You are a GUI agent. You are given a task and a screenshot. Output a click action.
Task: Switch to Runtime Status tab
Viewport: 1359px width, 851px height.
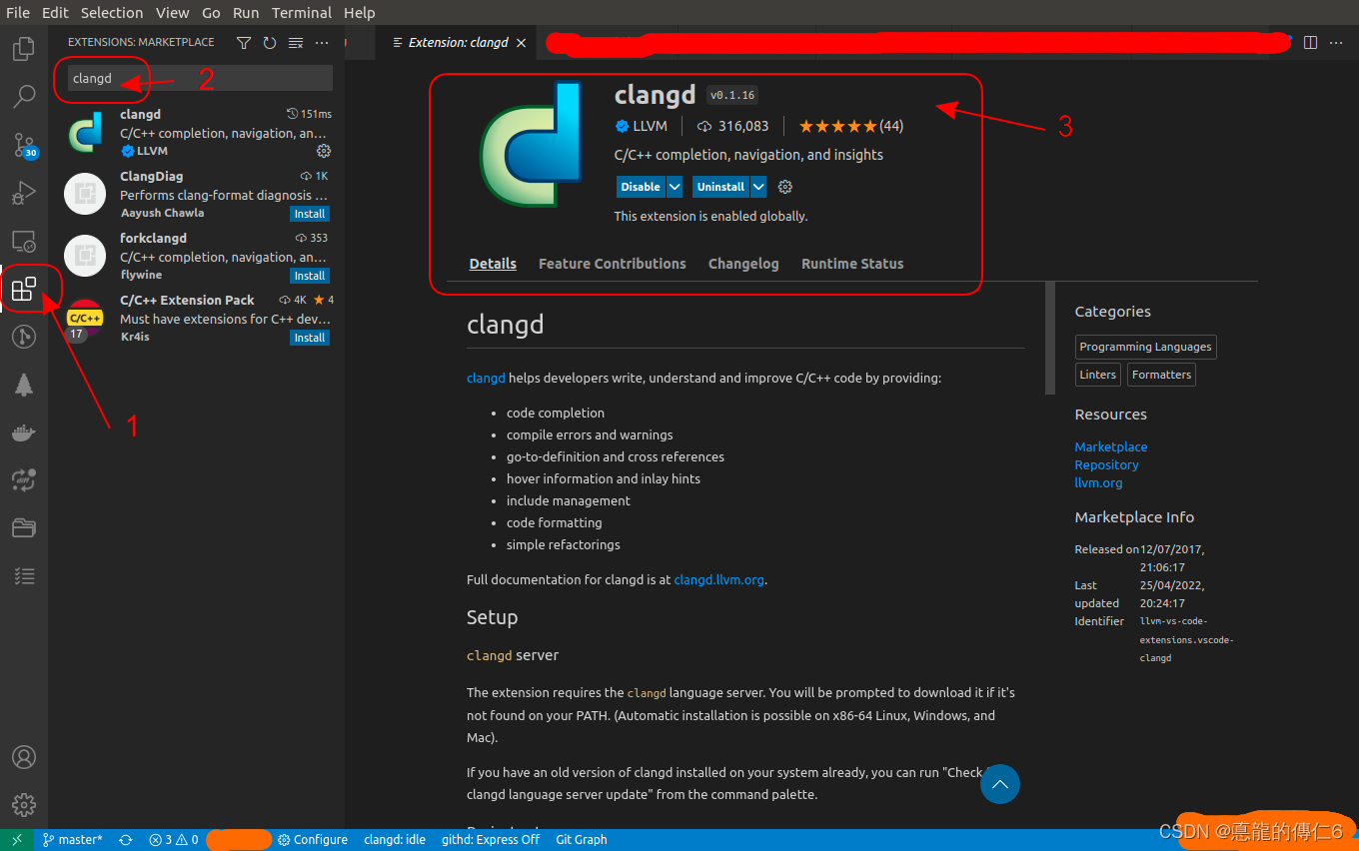pyautogui.click(x=852, y=264)
